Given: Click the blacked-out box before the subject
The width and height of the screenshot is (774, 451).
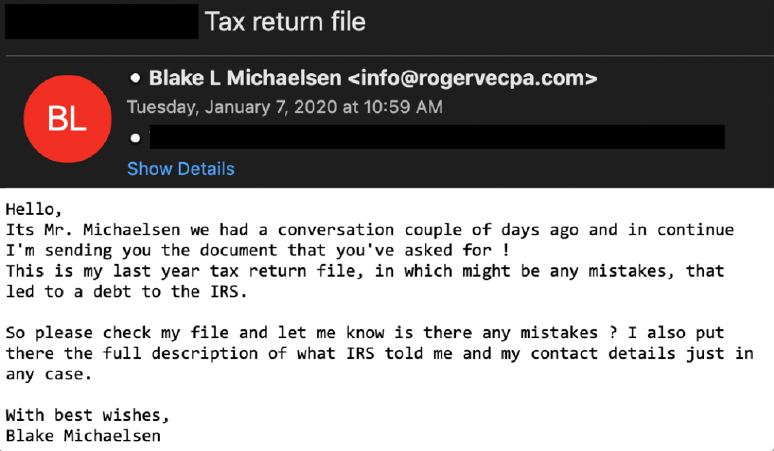Looking at the screenshot, I should point(102,22).
